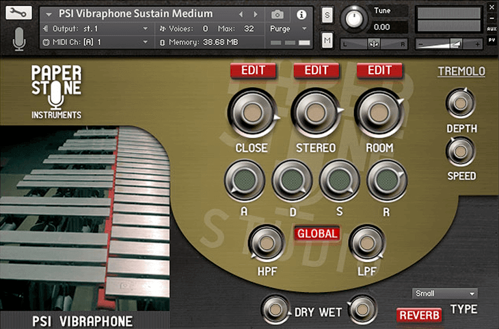Image resolution: width=499 pixels, height=329 pixels.
Task: Open instrument edit mode with wrench icon
Action: (x=18, y=12)
